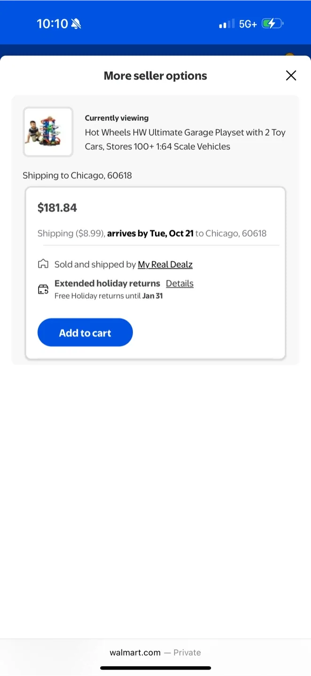Viewport: 311px width, 676px height.
Task: Tap the Shipping to Chicago, 60618 text
Action: (x=77, y=176)
